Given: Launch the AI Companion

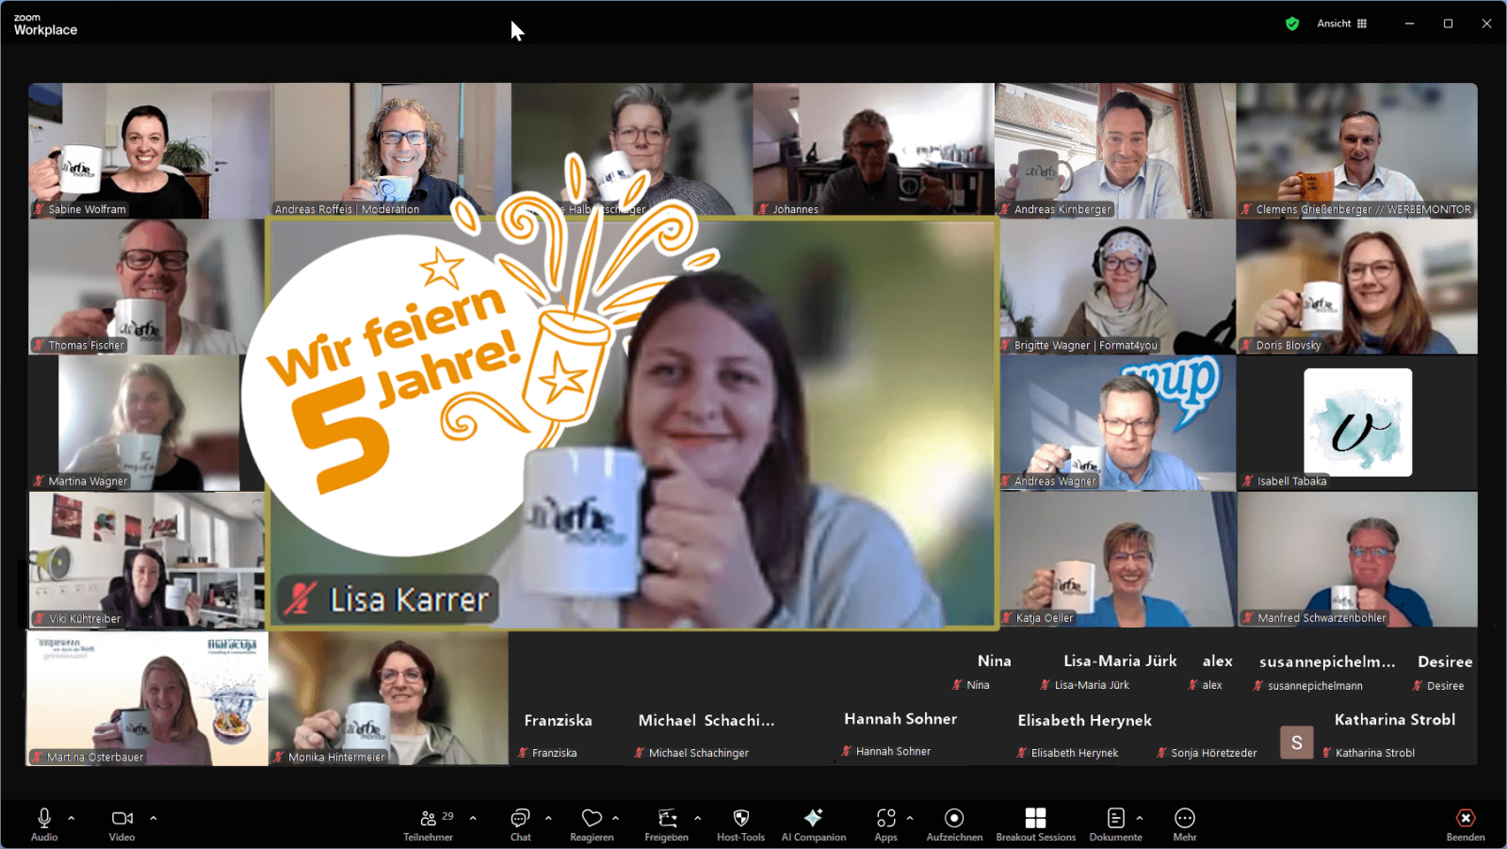Looking at the screenshot, I should pos(814,818).
